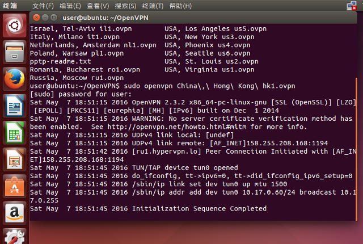
Task: Launch Firefox web browser
Action: (14, 79)
